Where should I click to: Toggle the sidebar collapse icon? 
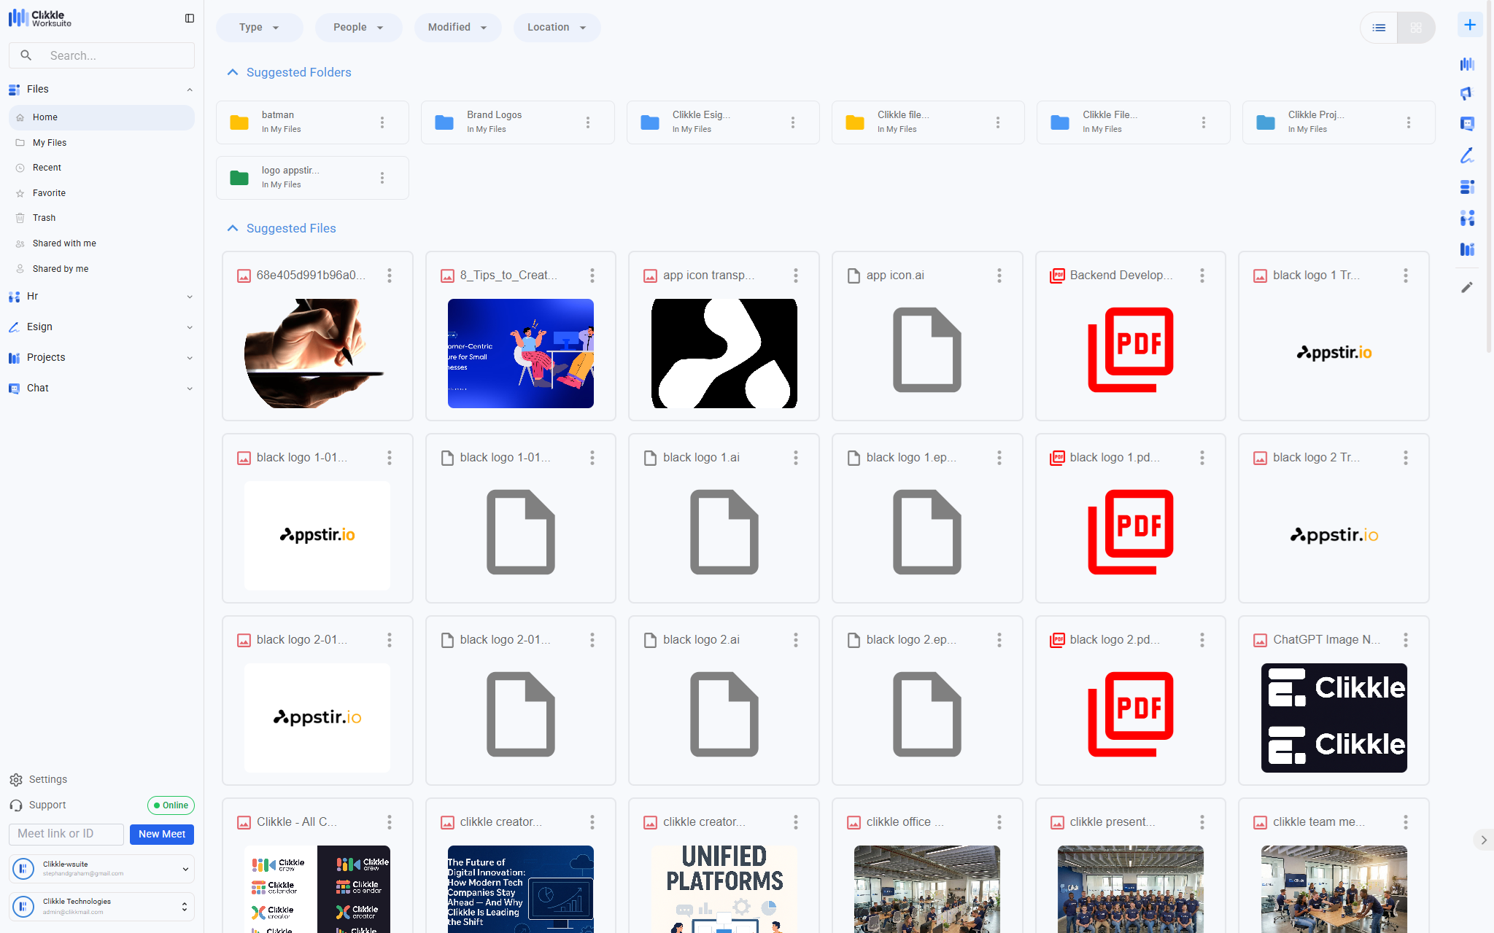[x=190, y=18]
